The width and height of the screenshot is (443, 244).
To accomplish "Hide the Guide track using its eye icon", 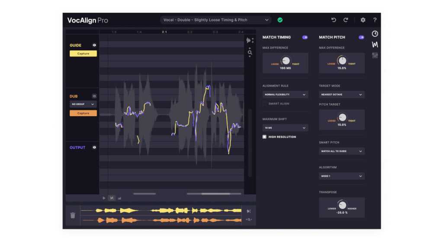I will 94,45.
